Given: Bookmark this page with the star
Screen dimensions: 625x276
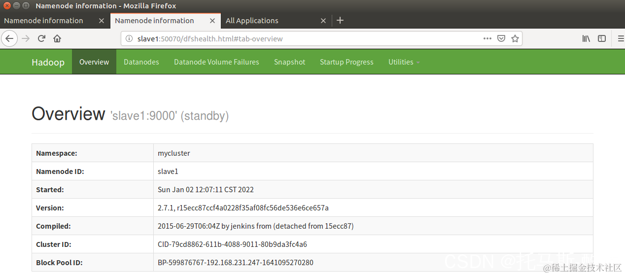Looking at the screenshot, I should [x=515, y=38].
